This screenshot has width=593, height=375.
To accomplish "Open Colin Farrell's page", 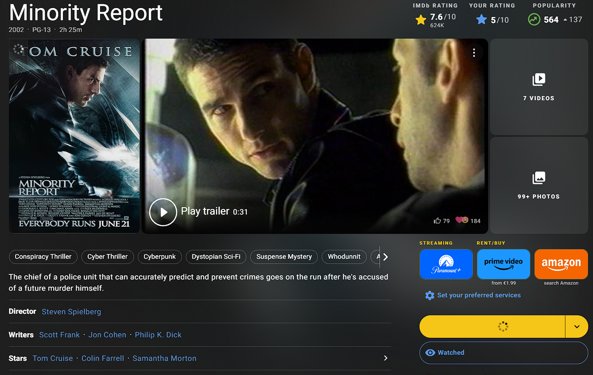I will pyautogui.click(x=103, y=359).
